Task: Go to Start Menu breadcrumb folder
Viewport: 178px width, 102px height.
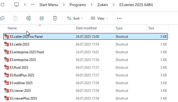Action: pyautogui.click(x=49, y=5)
